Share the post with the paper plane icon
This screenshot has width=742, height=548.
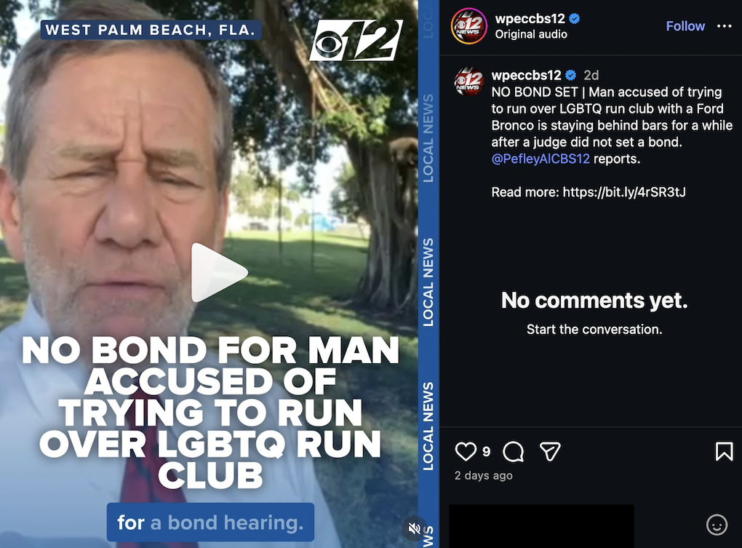[551, 451]
